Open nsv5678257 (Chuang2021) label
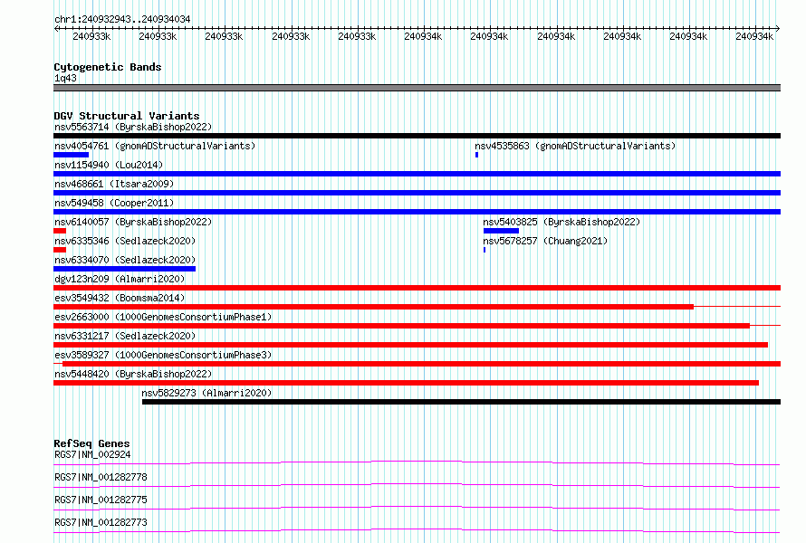Viewport: 806px width, 543px height. coord(545,241)
